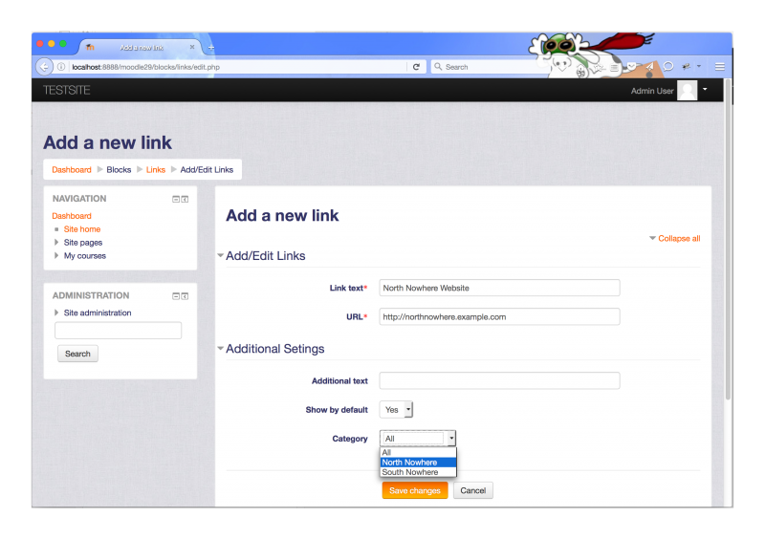Open Links in the breadcrumb
Viewport: 765px width, 539px height.
(156, 170)
